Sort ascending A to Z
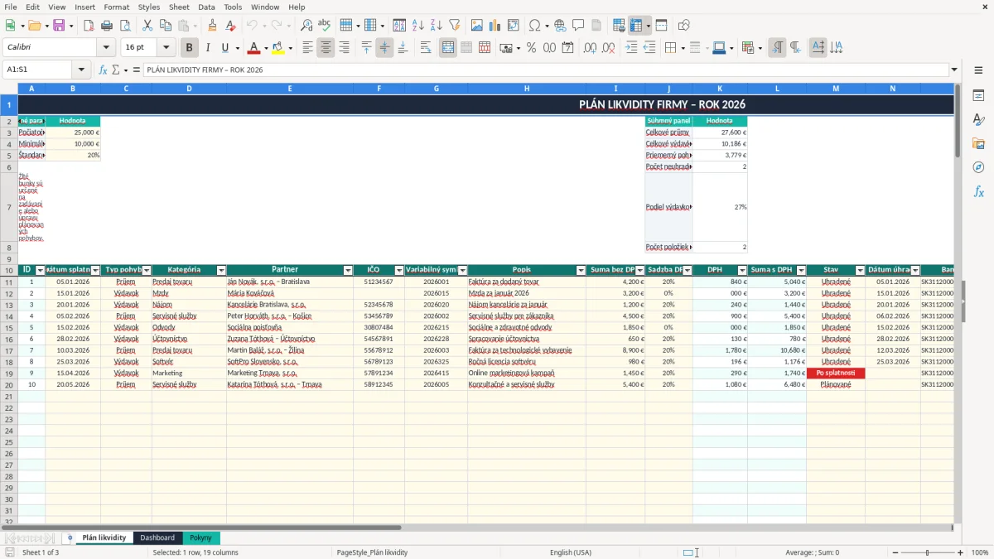Screen dimensions: 994x559 pyautogui.click(x=417, y=26)
